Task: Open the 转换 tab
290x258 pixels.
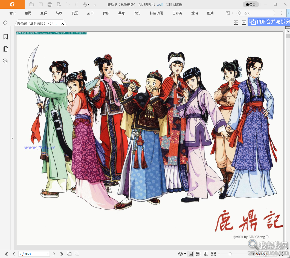Action: pos(59,13)
